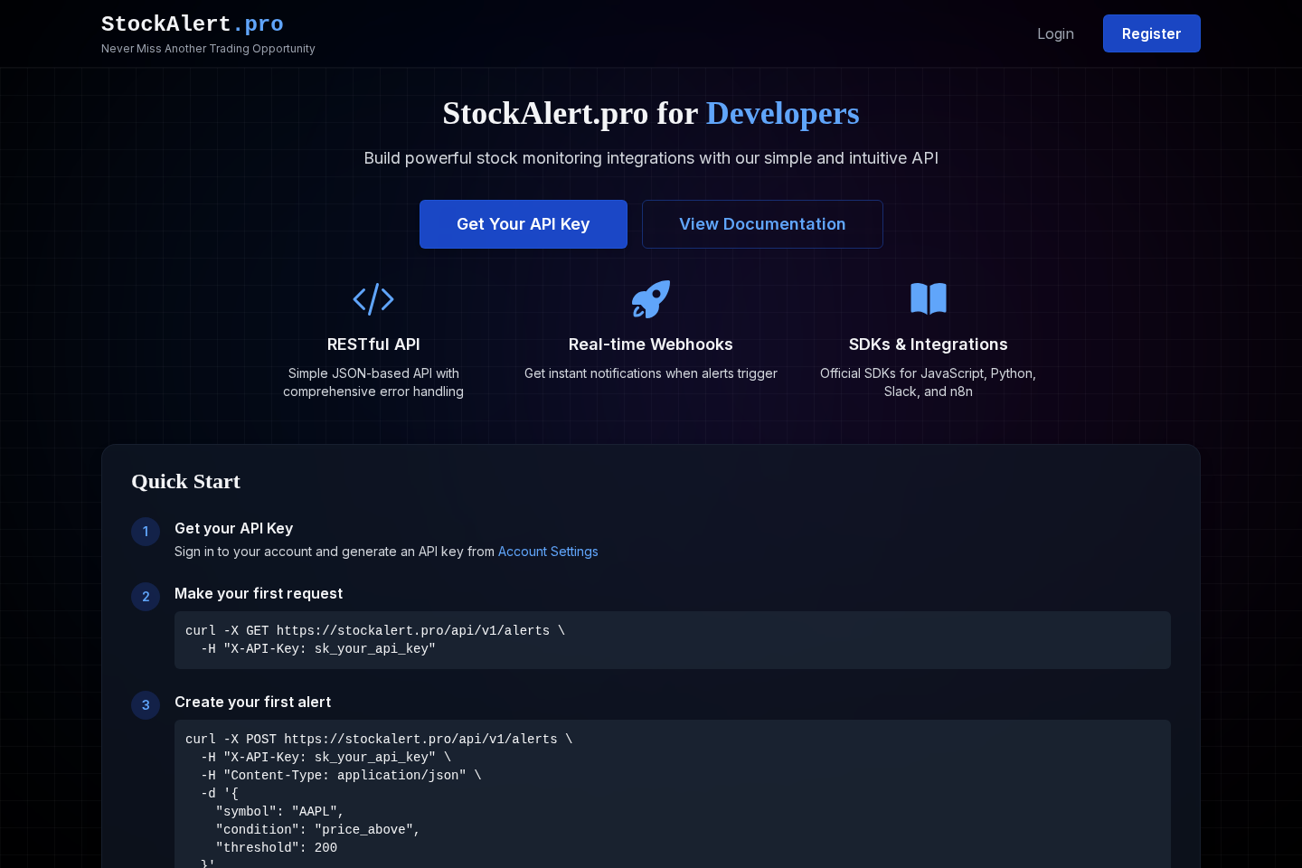Select step 2 numbered circle badge

pos(146,597)
